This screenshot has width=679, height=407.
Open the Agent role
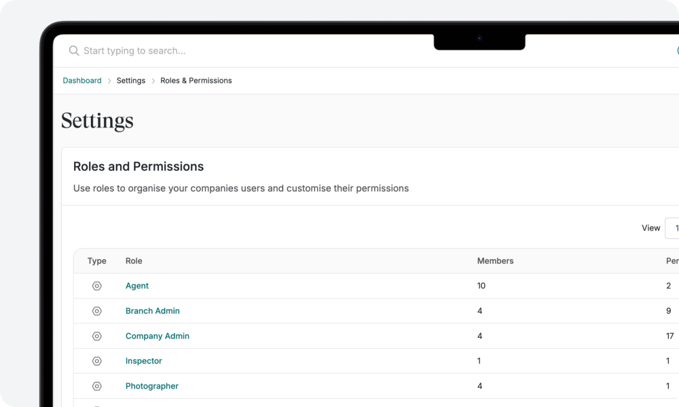(x=137, y=286)
